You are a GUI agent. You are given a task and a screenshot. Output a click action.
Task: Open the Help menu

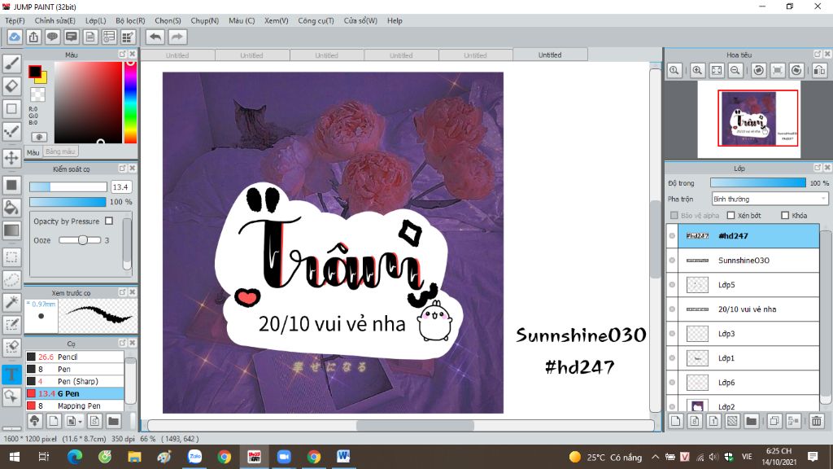pyautogui.click(x=395, y=20)
